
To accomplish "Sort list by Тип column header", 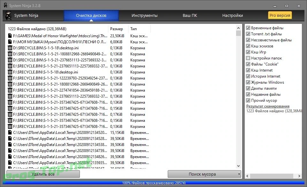I will (139, 29).
